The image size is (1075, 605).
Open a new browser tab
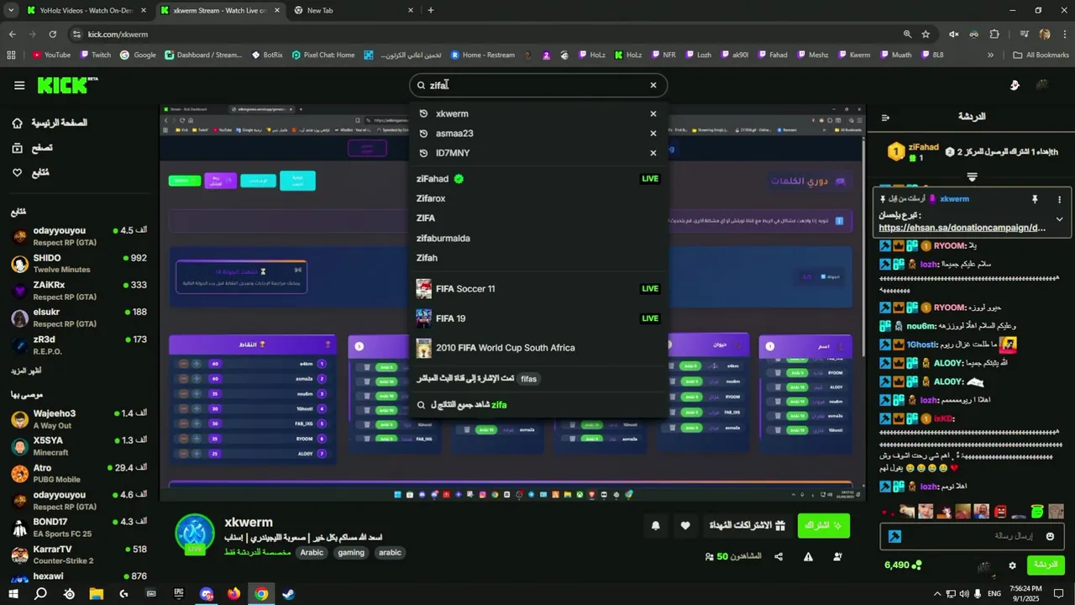tap(431, 10)
